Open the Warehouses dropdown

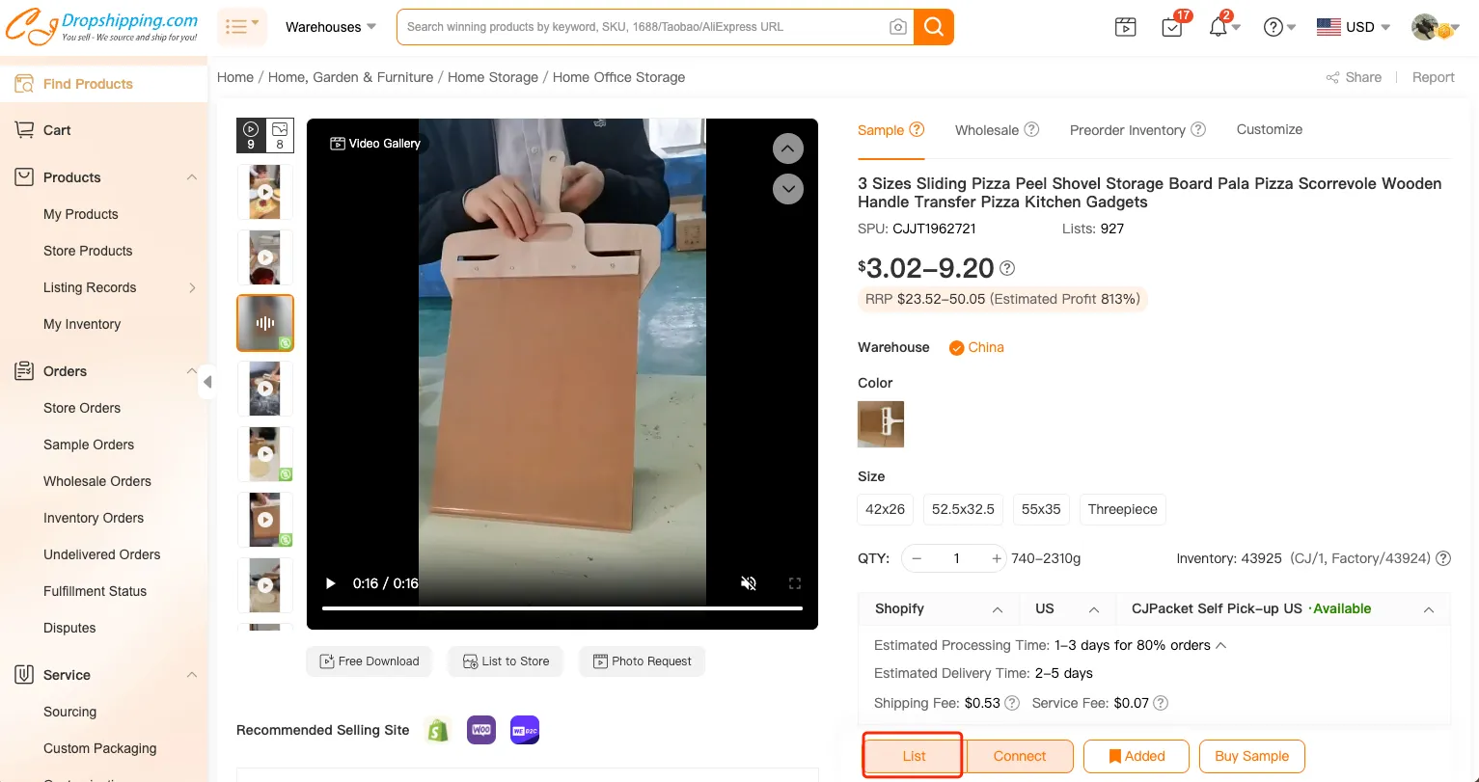(x=331, y=27)
